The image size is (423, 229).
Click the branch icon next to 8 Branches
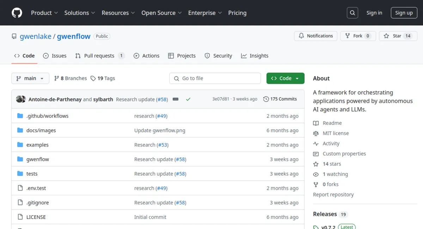click(x=56, y=78)
